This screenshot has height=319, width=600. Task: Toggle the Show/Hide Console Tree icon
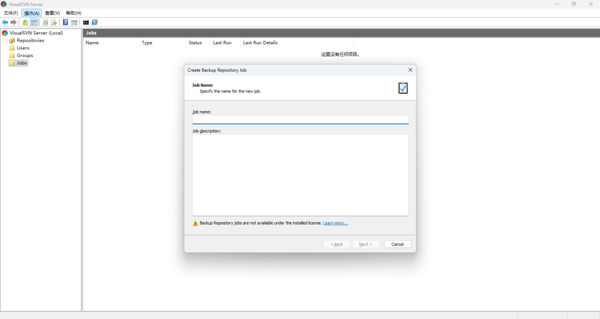pyautogui.click(x=34, y=22)
